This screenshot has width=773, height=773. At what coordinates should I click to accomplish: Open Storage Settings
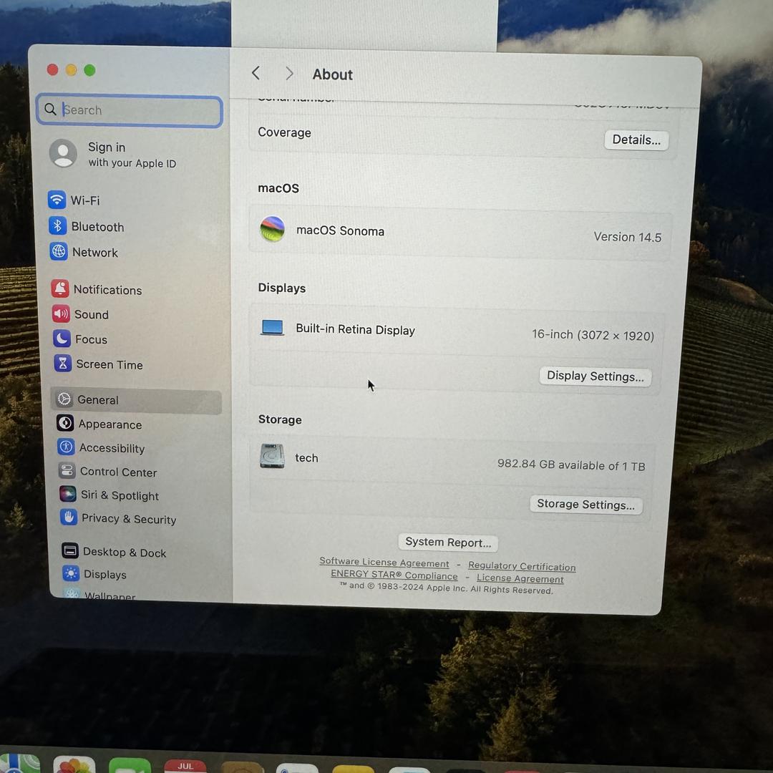tap(585, 505)
